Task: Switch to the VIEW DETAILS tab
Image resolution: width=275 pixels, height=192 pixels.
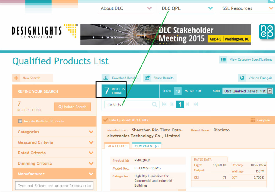Action: (x=117, y=146)
